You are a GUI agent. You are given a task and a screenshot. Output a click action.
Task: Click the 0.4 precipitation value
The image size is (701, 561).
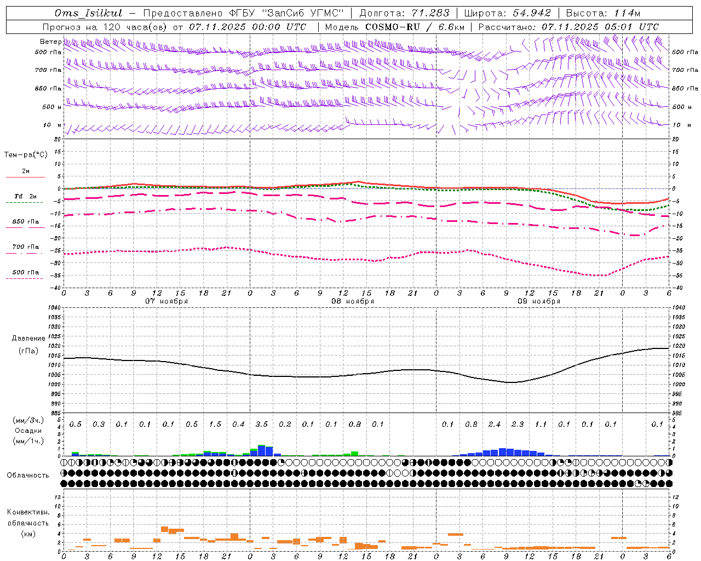[x=238, y=425]
